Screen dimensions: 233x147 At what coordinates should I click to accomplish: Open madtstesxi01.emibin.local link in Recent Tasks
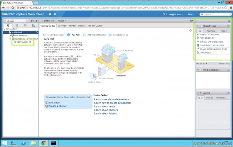tap(212, 45)
